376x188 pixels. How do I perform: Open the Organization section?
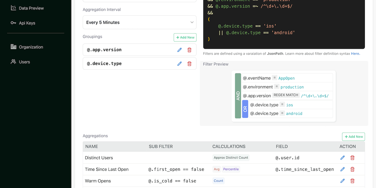point(31,47)
